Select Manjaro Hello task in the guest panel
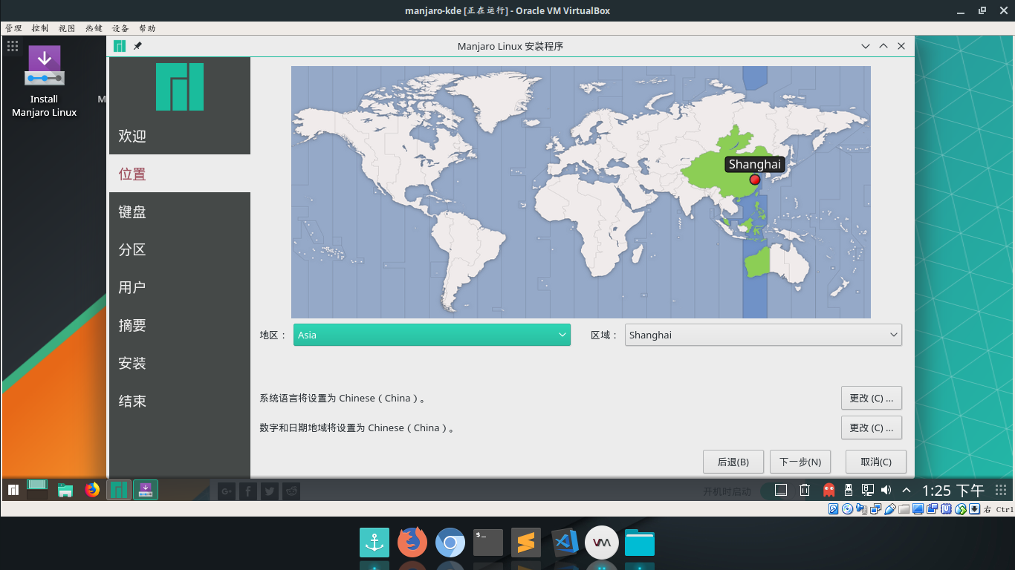1015x570 pixels. [119, 490]
